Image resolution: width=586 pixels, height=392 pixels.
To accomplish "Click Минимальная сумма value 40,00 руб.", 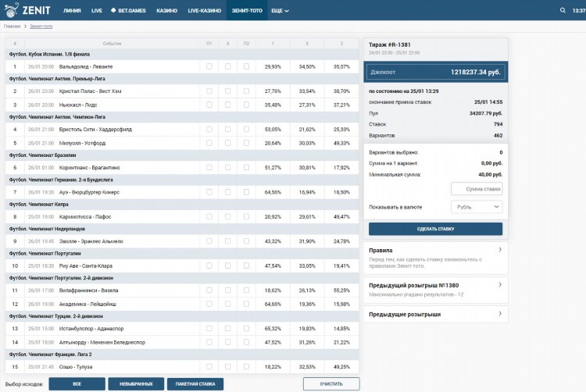I will (491, 174).
